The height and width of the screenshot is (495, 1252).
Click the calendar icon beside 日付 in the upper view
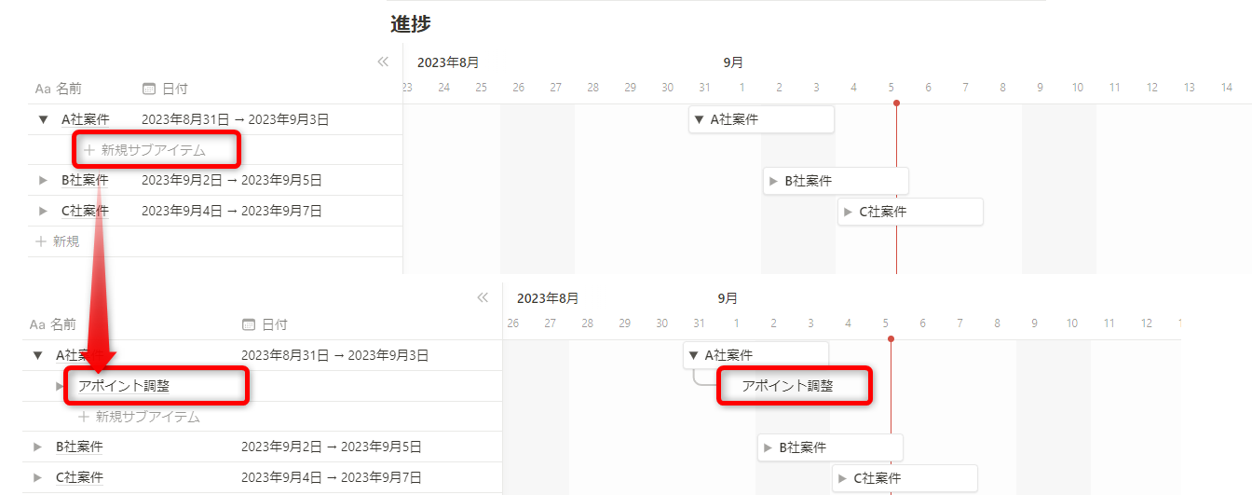pos(148,89)
